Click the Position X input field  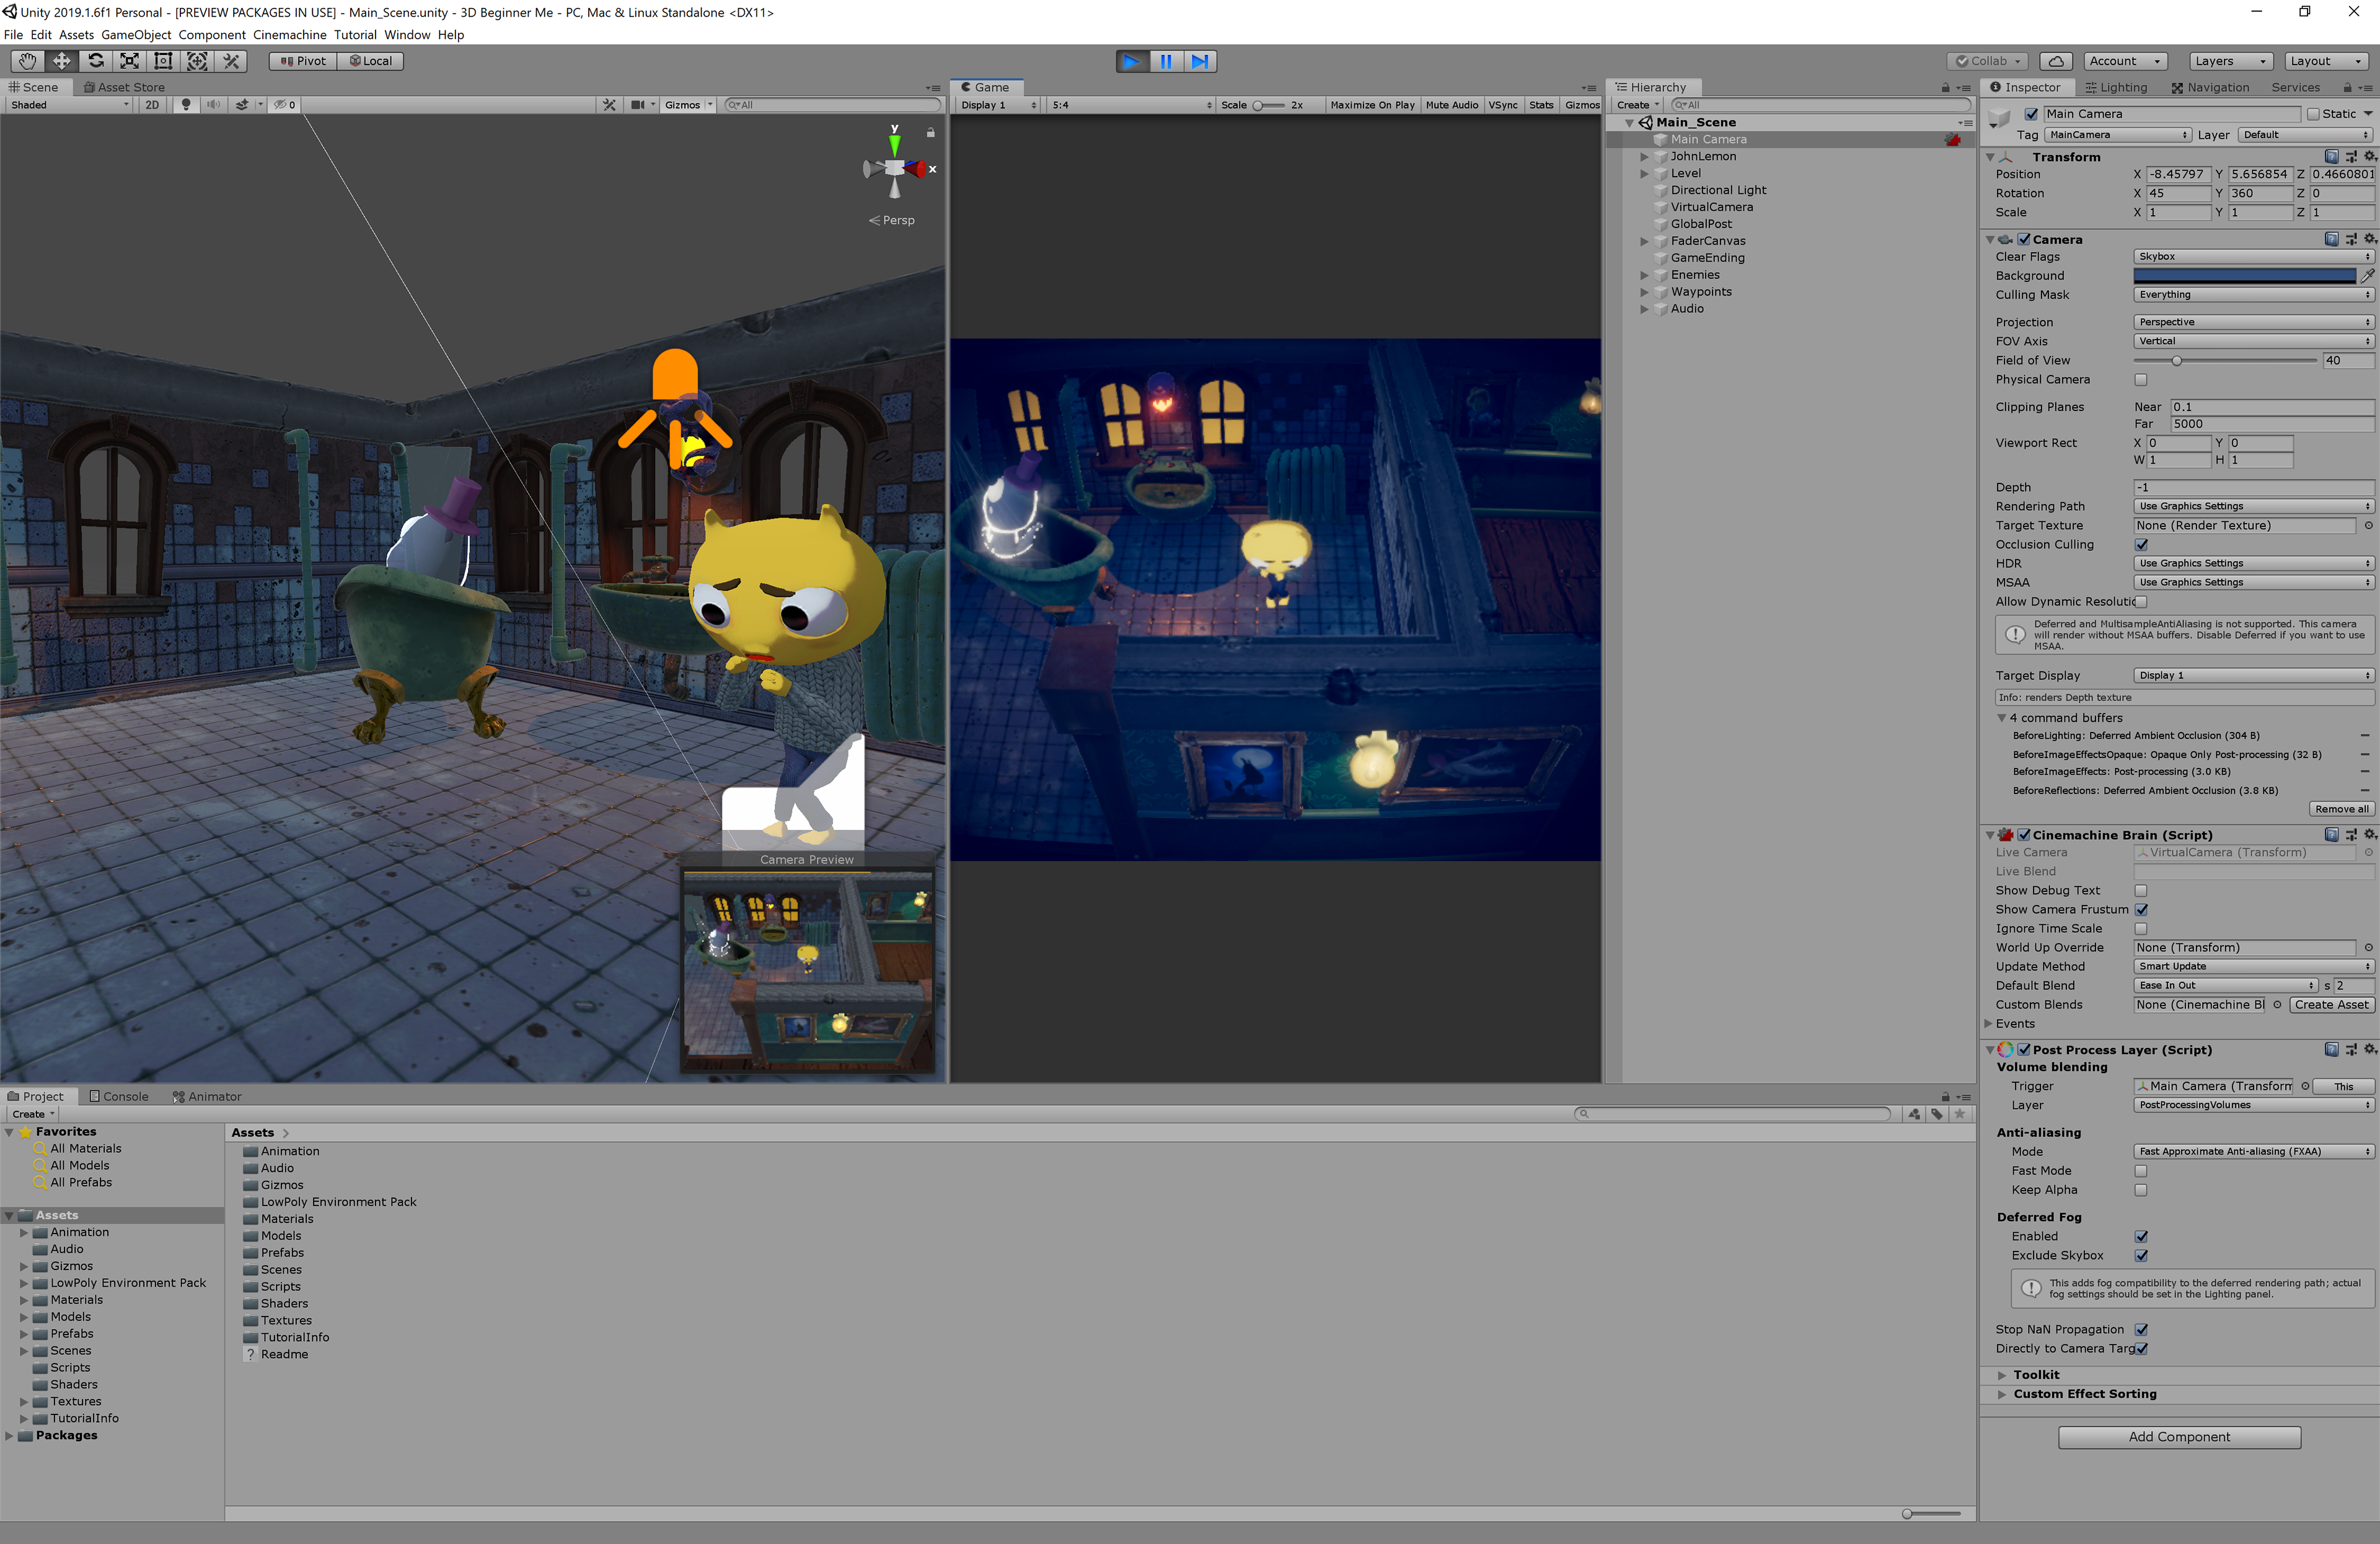(x=2178, y=174)
